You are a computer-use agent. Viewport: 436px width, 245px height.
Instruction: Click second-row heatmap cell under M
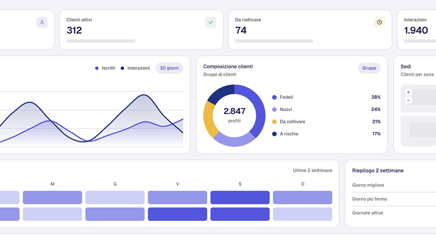point(52,214)
